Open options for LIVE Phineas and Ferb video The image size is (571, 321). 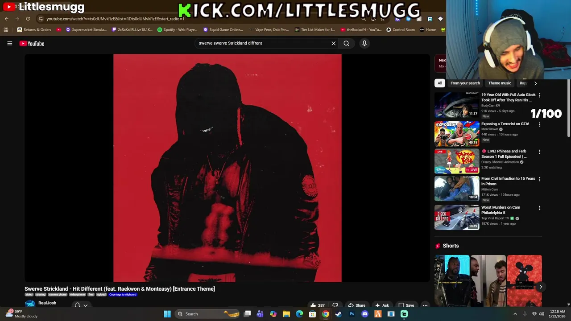pyautogui.click(x=539, y=152)
